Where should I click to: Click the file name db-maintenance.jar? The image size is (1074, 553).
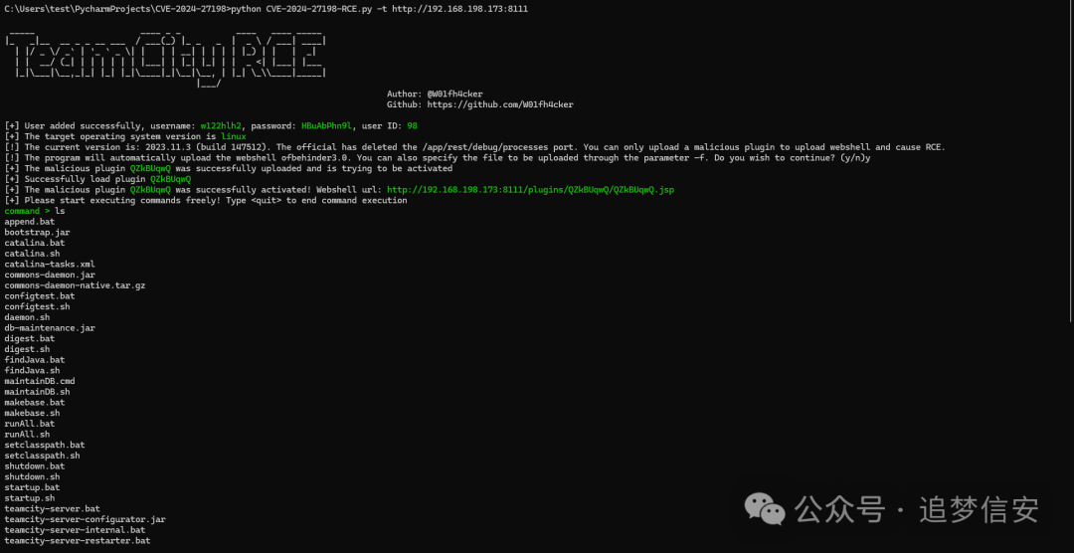click(50, 328)
